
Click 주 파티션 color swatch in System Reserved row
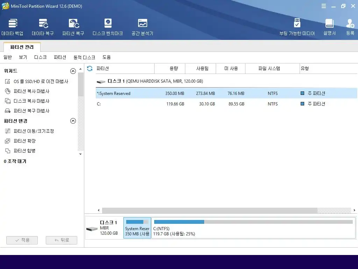click(x=302, y=93)
